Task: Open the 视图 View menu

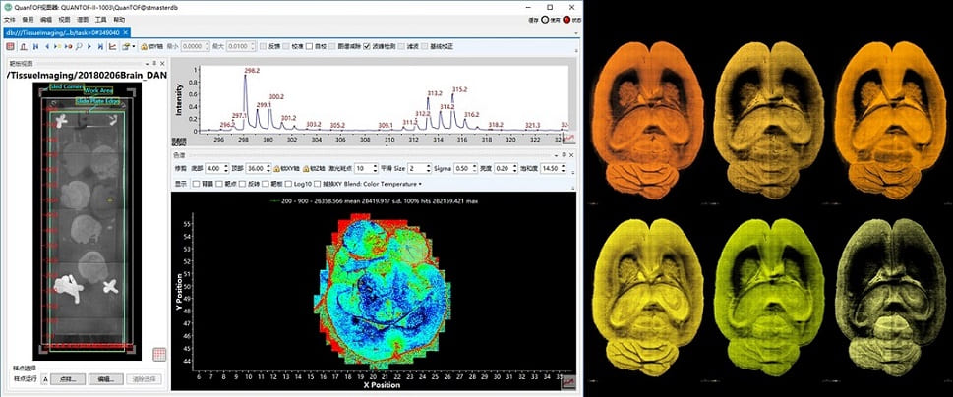Action: click(65, 20)
